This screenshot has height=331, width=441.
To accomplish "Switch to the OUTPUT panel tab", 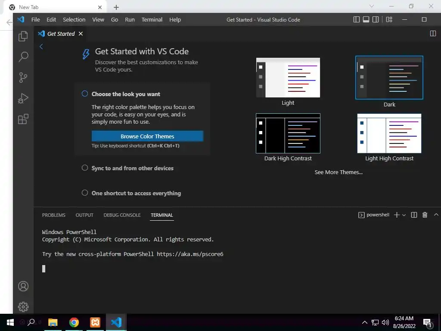I will (x=84, y=215).
